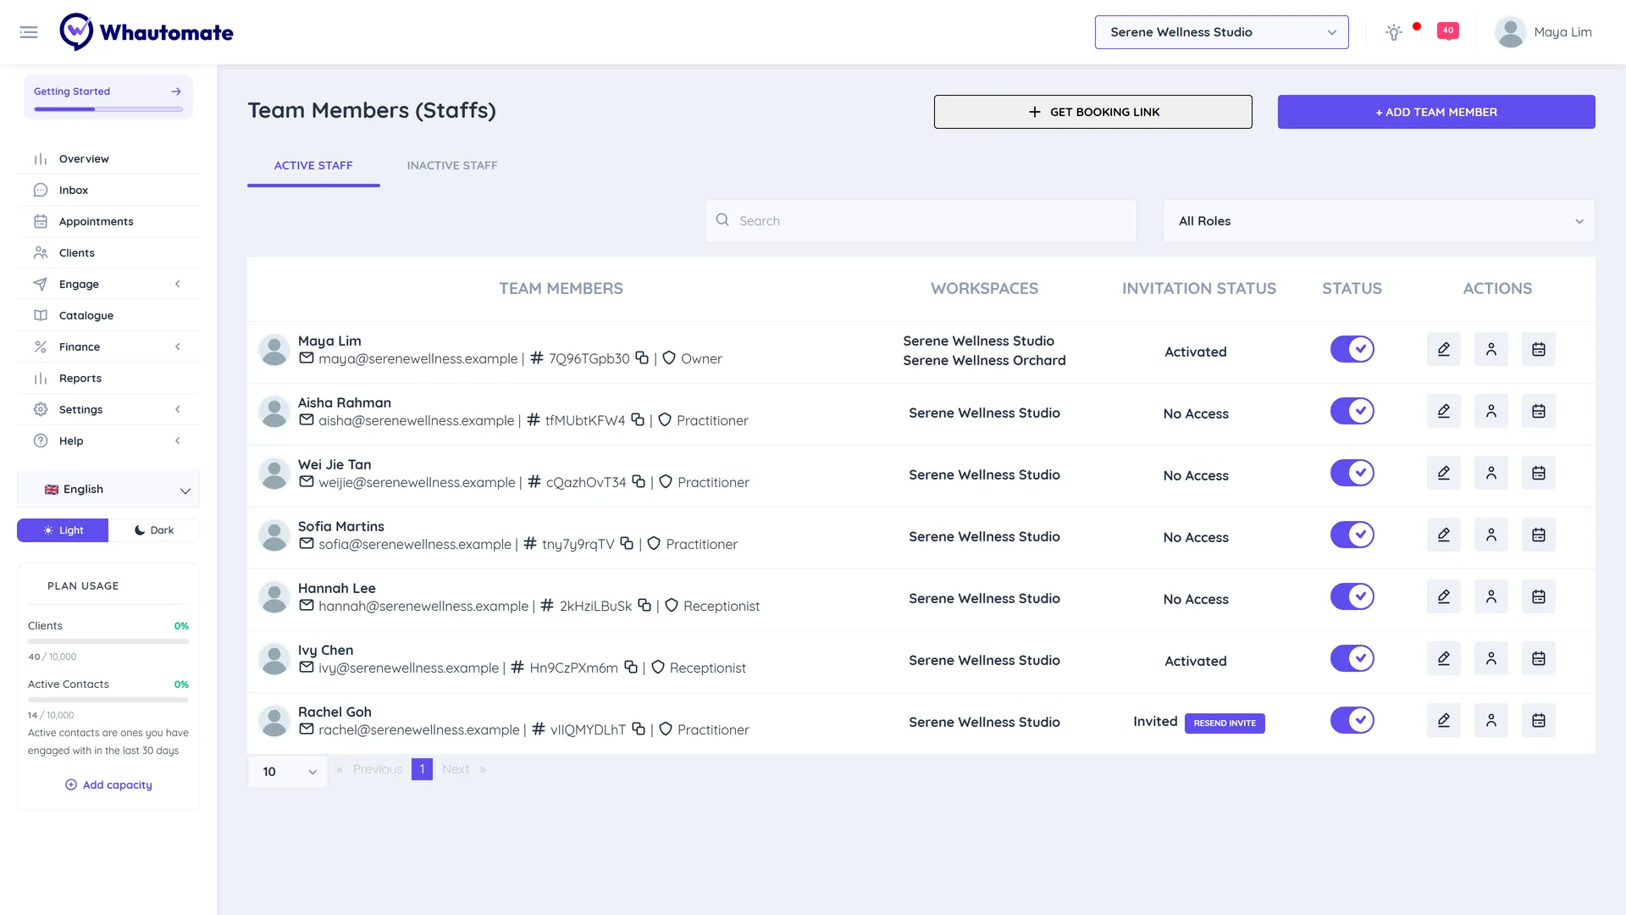The image size is (1626, 915).
Task: Open Overview in the sidebar
Action: pos(108,158)
